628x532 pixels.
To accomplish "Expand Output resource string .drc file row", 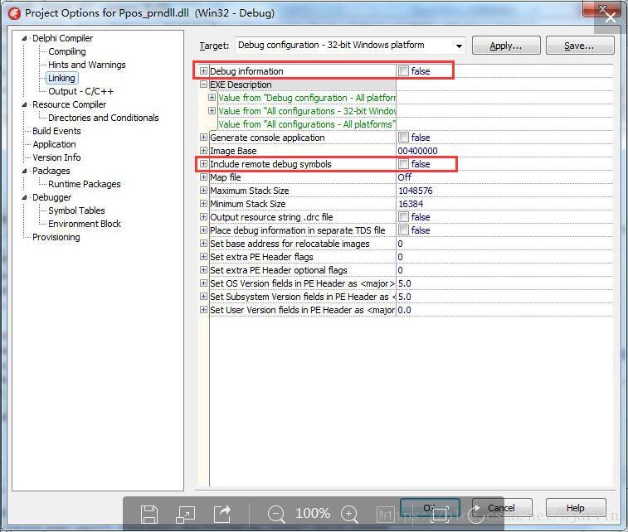I will [x=203, y=216].
